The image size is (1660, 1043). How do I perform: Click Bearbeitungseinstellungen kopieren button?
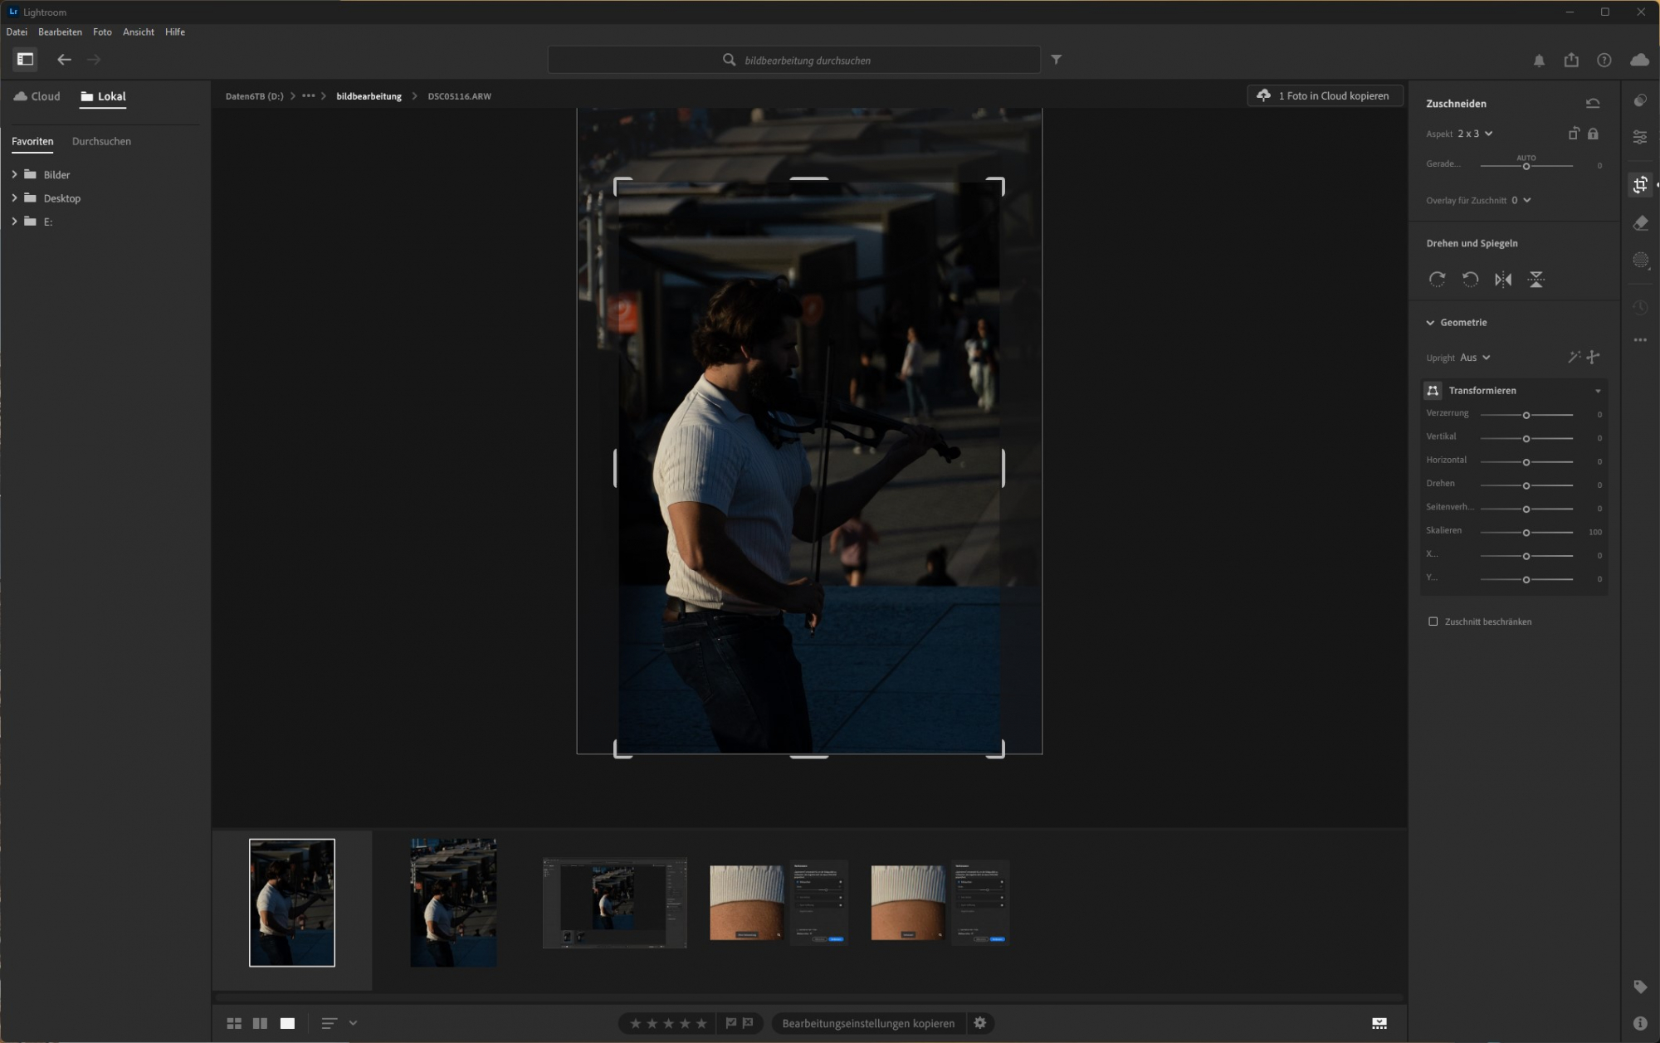click(x=868, y=1023)
